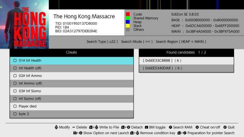Open the Search Type u32 selector
The image size is (244, 137).
coord(102,42)
